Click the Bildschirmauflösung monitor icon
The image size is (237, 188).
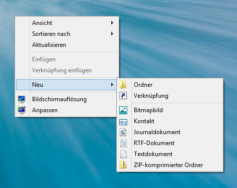coord(22,99)
